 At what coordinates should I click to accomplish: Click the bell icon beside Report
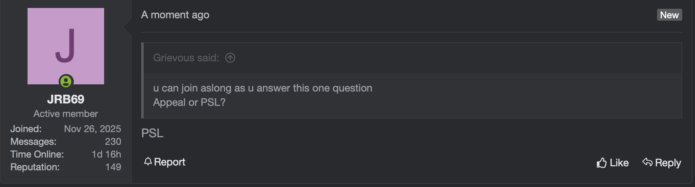[148, 162]
